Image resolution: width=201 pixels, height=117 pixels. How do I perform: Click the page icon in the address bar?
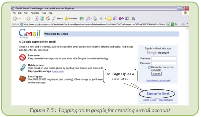click(x=21, y=24)
